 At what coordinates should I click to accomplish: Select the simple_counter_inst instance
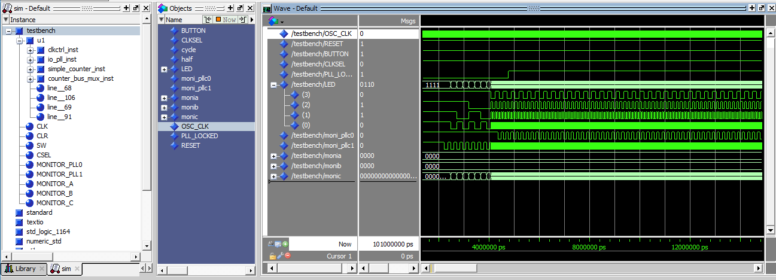click(76, 69)
